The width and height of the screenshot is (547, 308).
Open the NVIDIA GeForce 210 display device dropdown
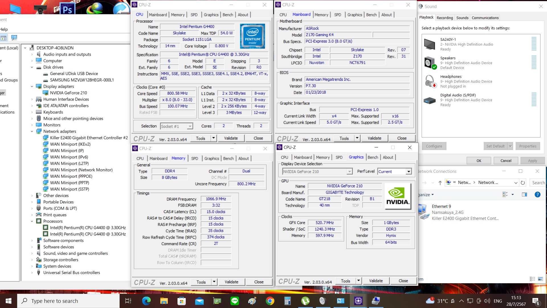tap(349, 171)
